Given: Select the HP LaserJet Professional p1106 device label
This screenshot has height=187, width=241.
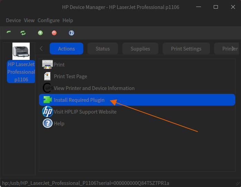Looking at the screenshot, I should coord(21,72).
